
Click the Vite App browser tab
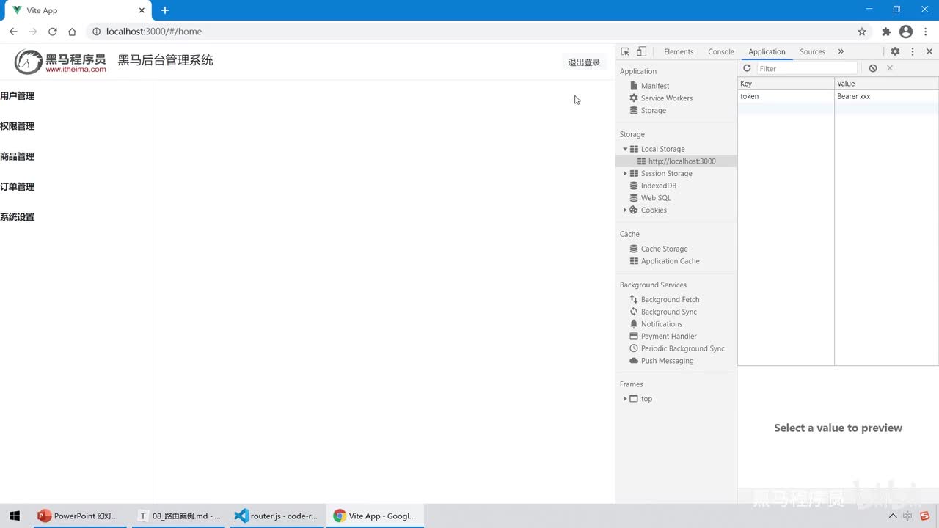click(77, 10)
